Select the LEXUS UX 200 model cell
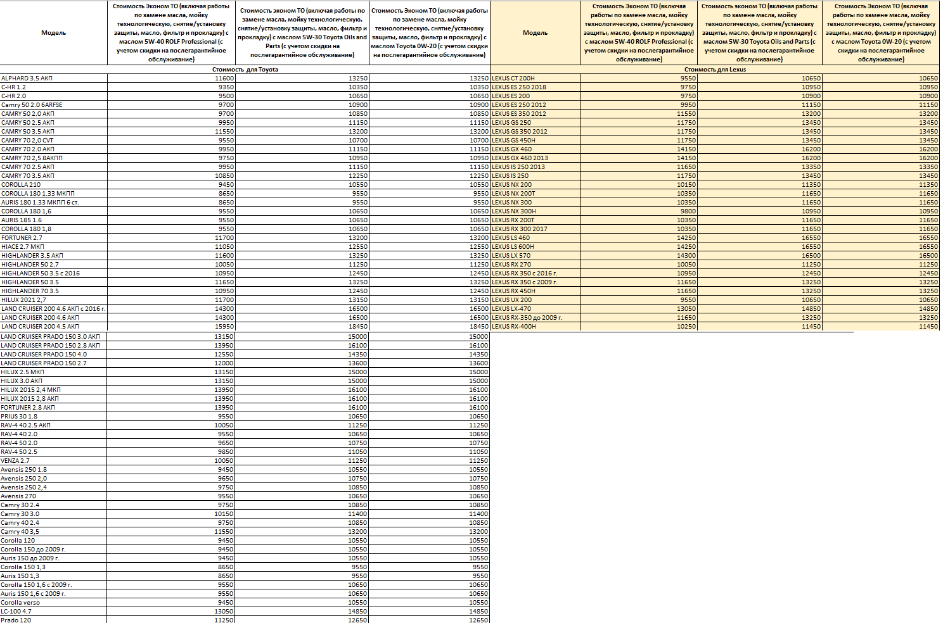 (536, 300)
